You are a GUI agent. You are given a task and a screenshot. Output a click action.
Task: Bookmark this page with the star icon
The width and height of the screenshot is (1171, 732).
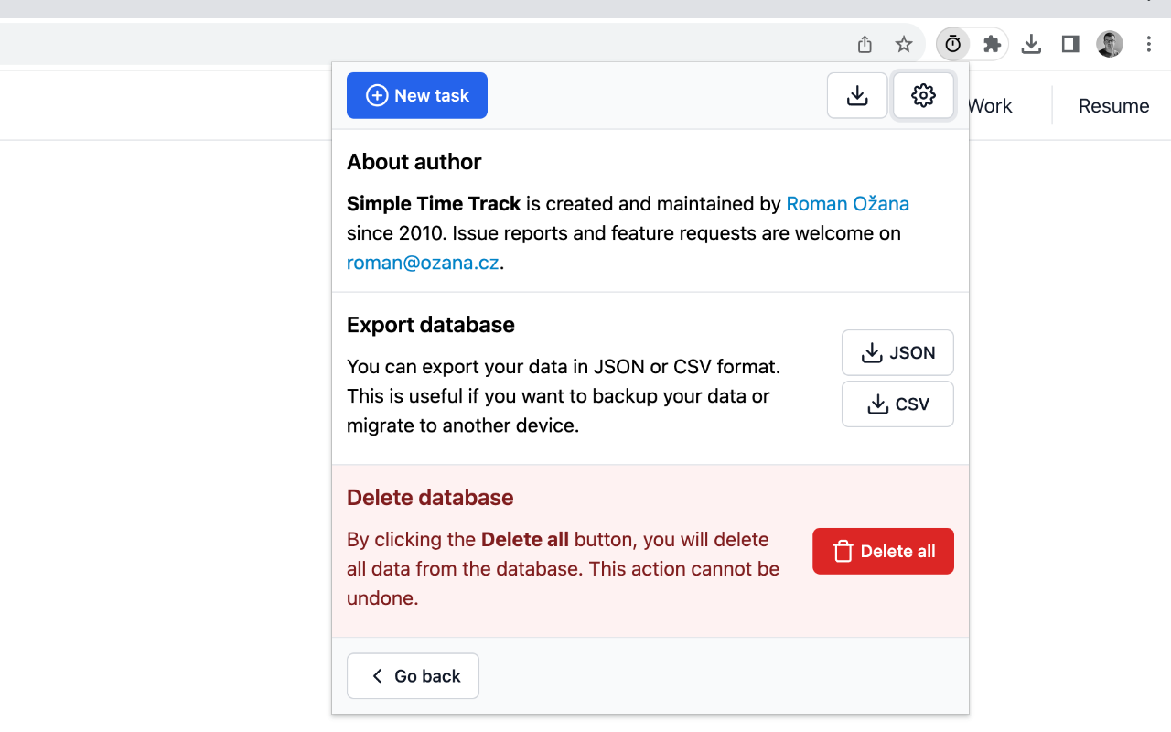(x=904, y=44)
